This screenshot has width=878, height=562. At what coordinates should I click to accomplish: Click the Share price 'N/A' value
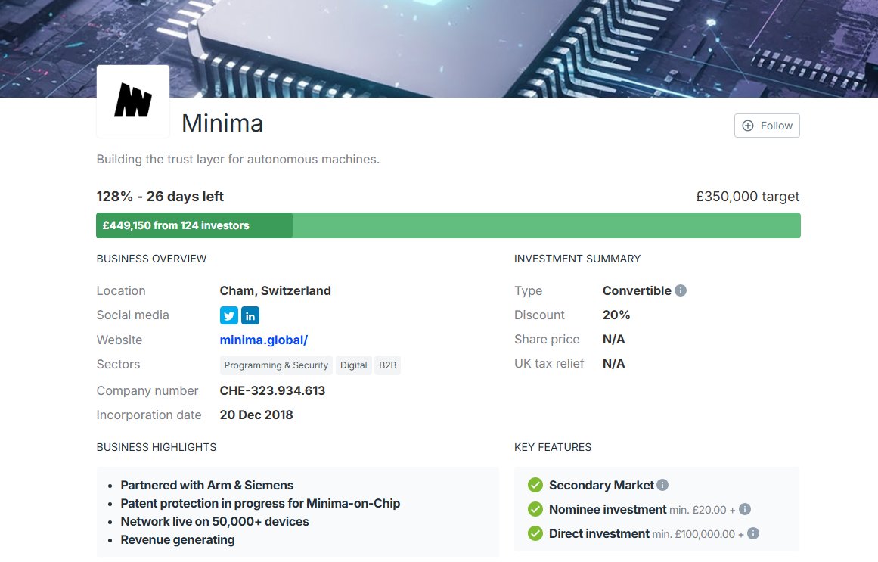click(x=614, y=339)
